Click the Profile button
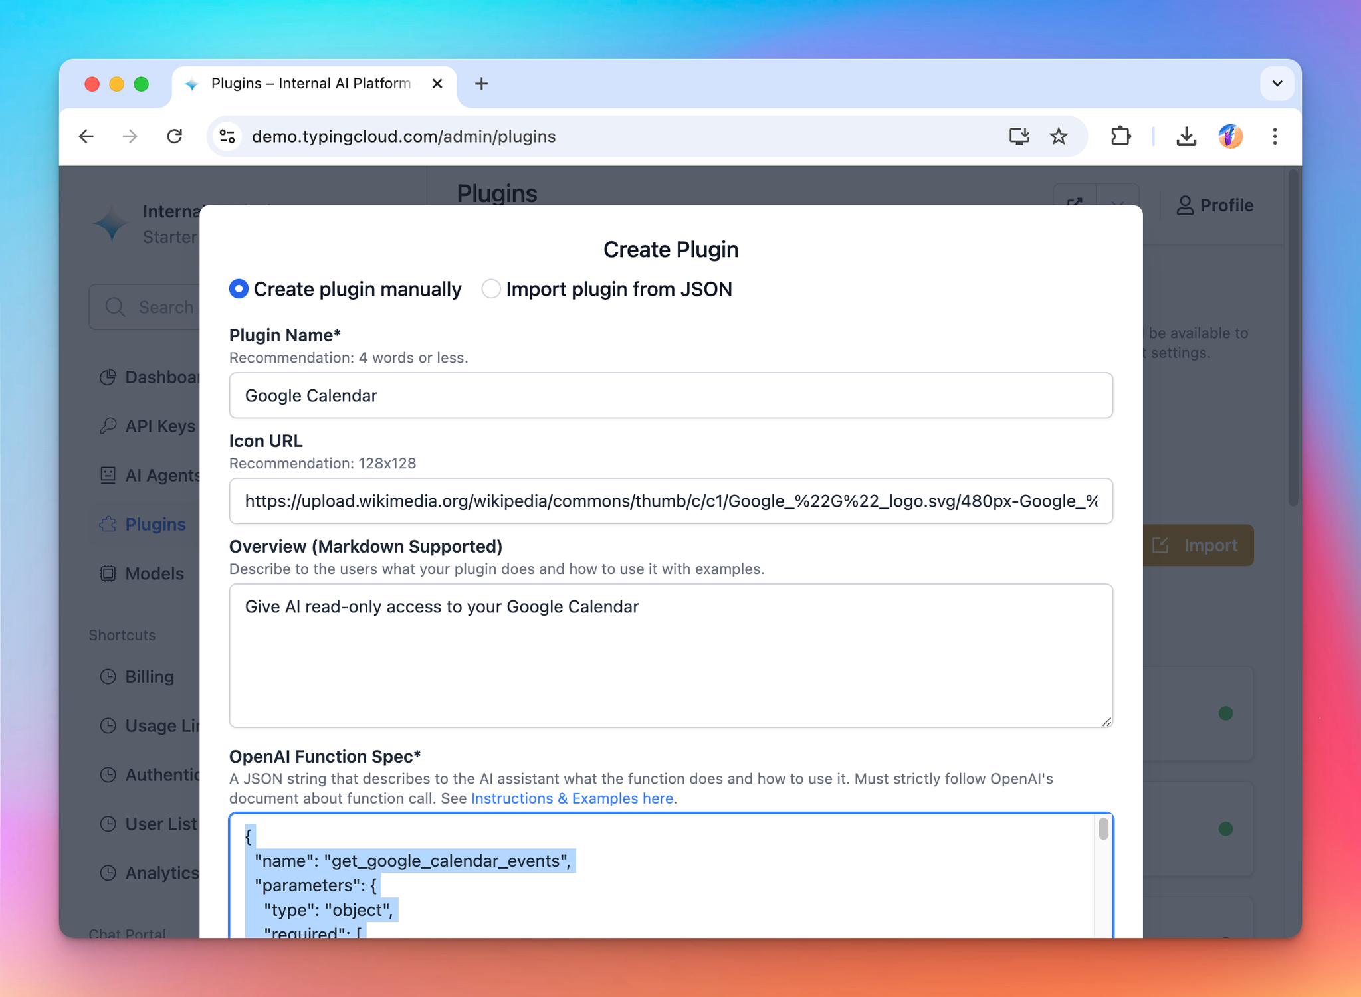1361x997 pixels. point(1214,205)
